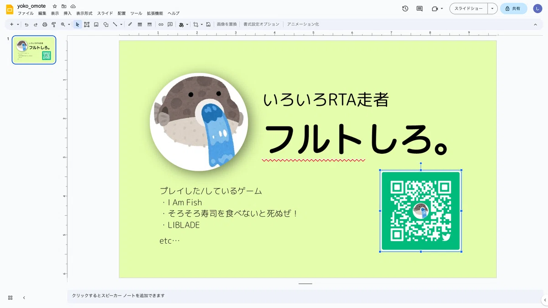
Task: Open the 挿入 menu
Action: tap(68, 14)
